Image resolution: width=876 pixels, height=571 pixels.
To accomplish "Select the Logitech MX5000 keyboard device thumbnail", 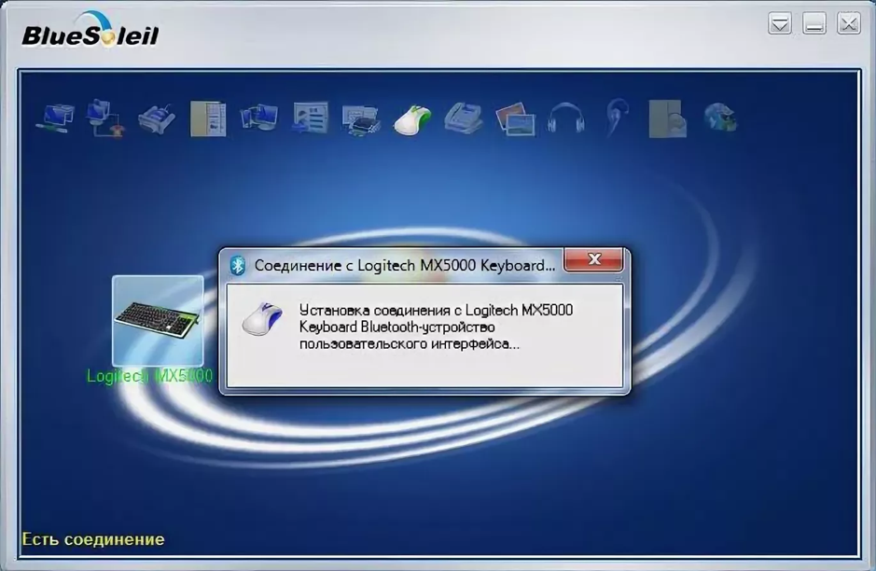I will coord(158,321).
